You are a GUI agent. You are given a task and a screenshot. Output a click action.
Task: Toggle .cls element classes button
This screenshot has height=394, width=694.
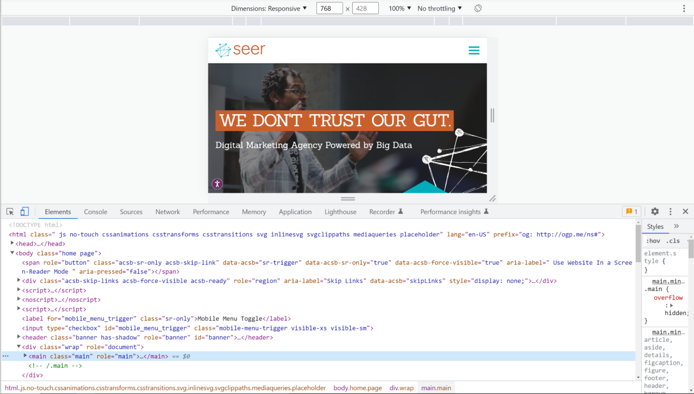pos(673,241)
